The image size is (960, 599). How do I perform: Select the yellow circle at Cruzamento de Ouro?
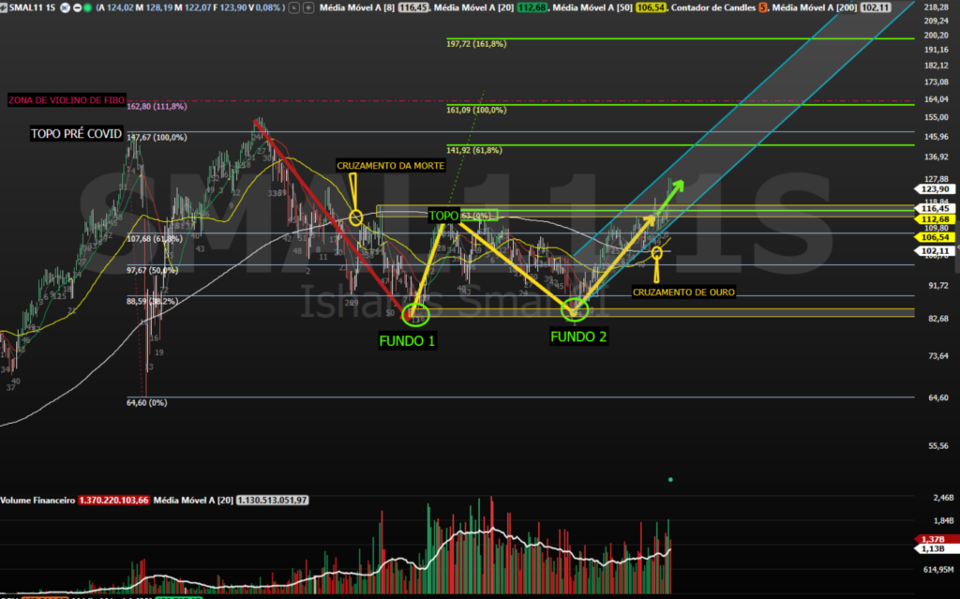click(657, 252)
